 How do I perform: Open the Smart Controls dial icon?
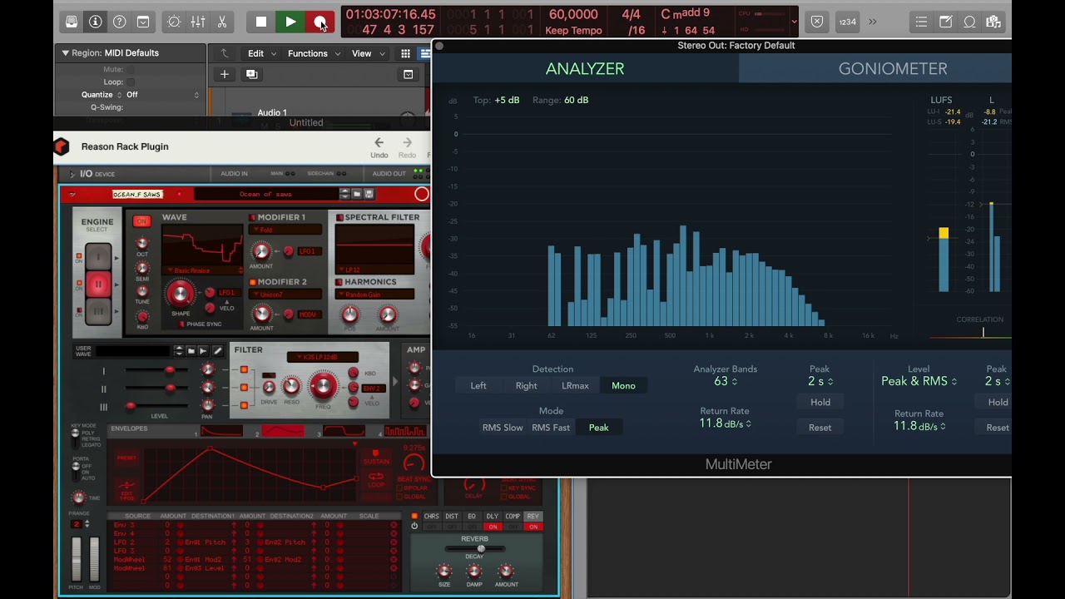(x=174, y=22)
